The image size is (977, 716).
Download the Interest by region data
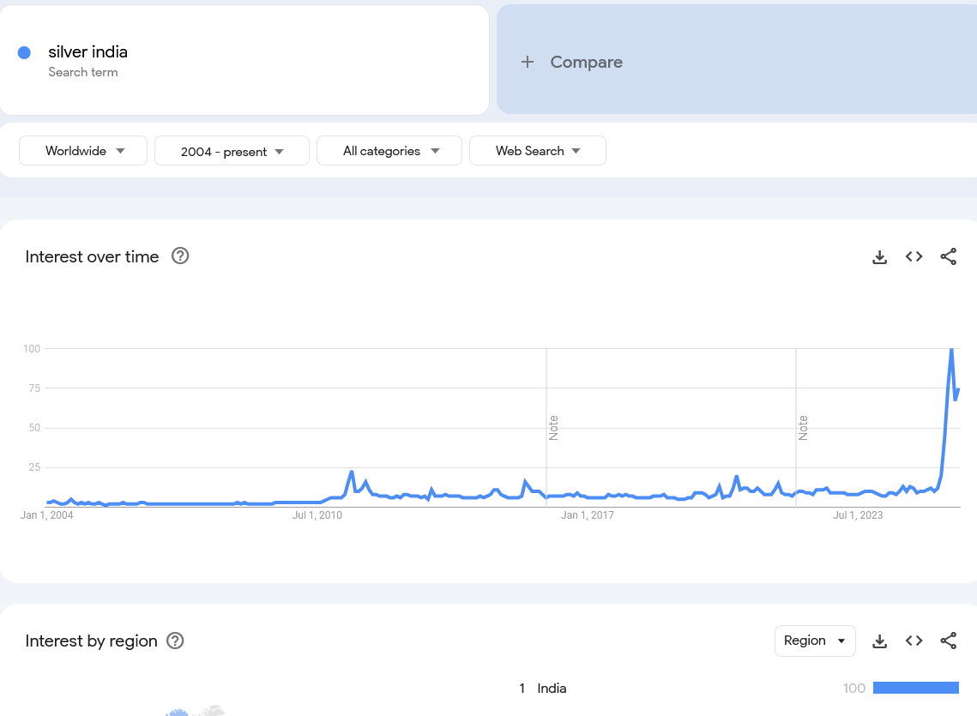click(879, 641)
